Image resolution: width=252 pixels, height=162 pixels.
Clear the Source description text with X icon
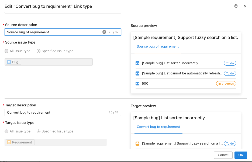coord(104,32)
